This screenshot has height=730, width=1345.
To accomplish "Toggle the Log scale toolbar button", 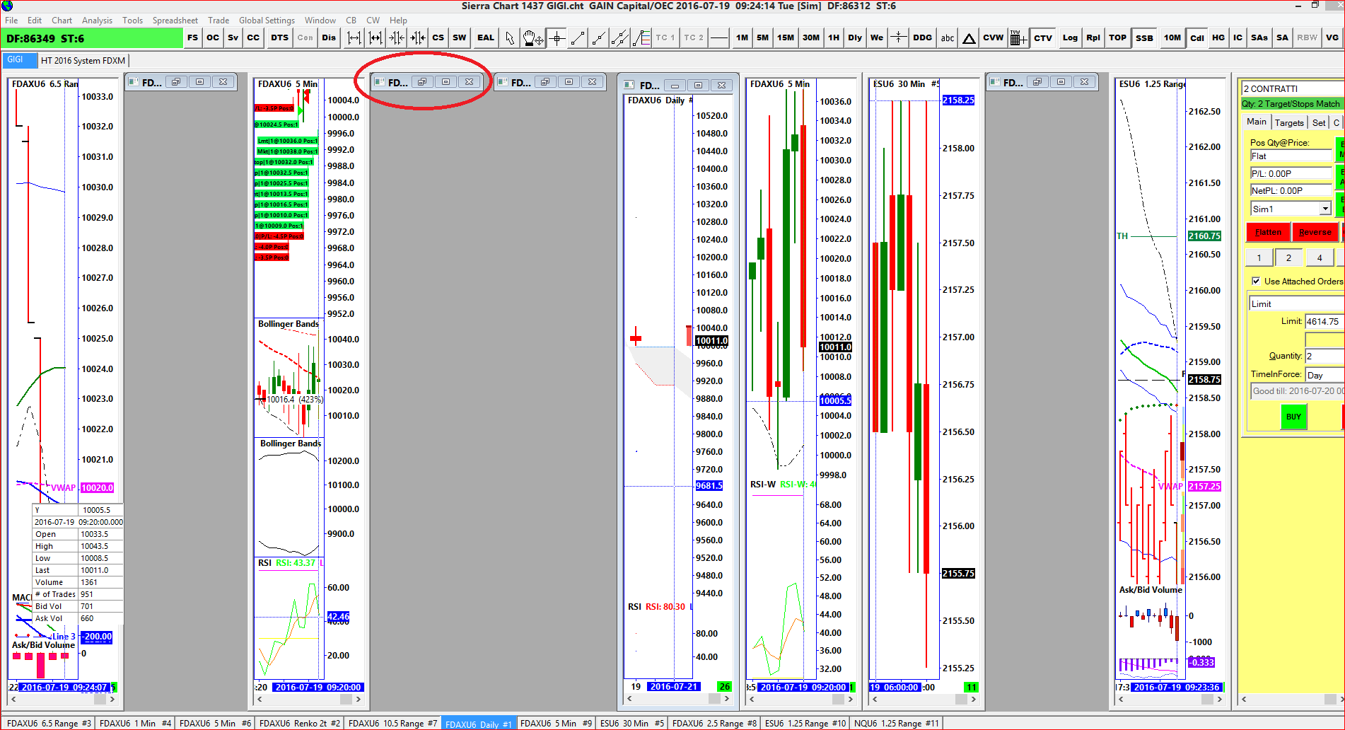I will click(1070, 38).
